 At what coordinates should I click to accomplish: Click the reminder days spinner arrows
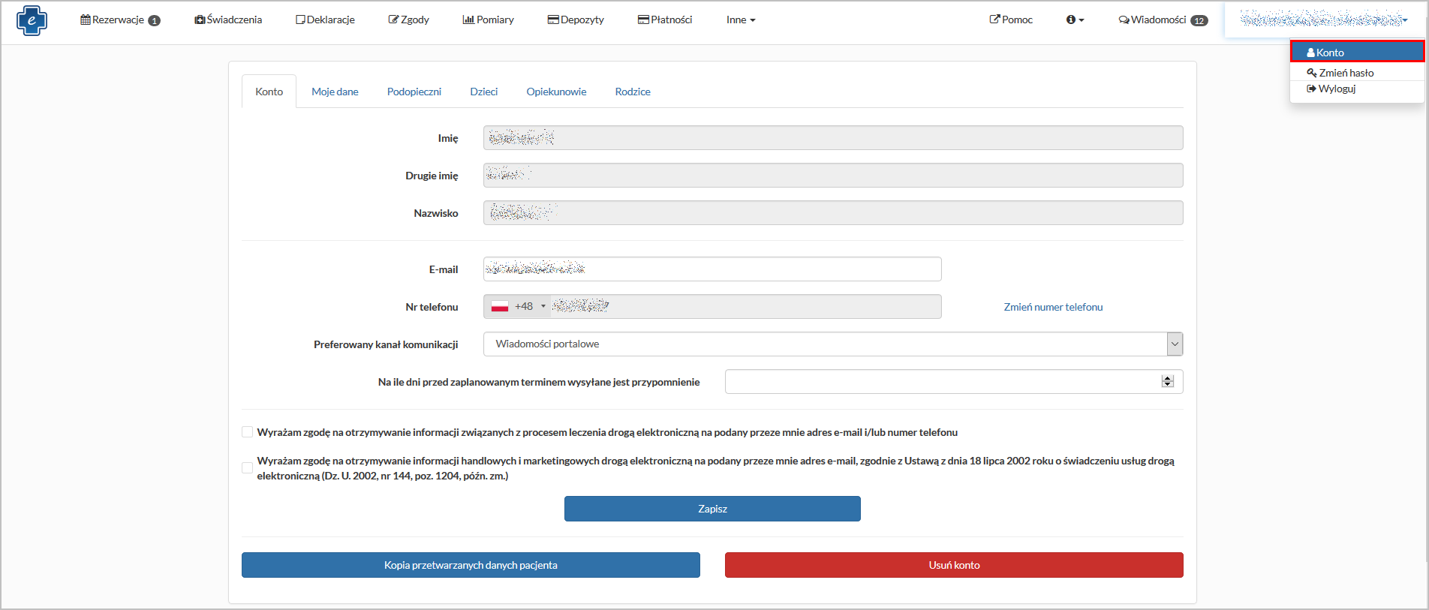[1167, 381]
